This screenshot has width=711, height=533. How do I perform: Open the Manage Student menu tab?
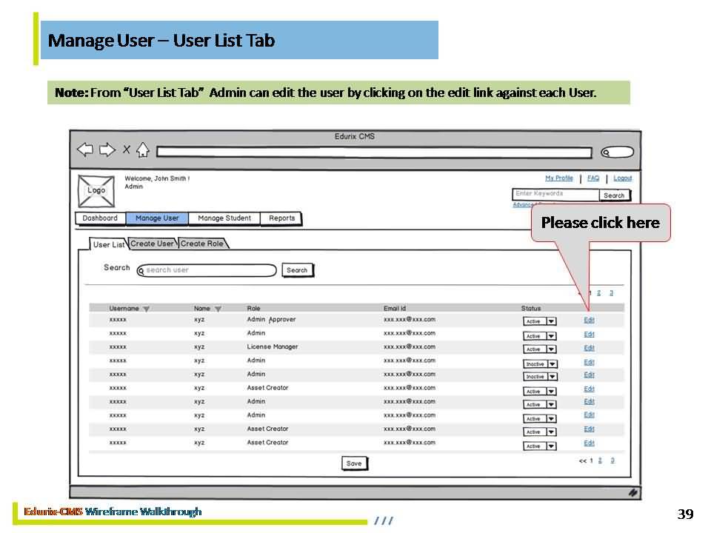point(224,218)
